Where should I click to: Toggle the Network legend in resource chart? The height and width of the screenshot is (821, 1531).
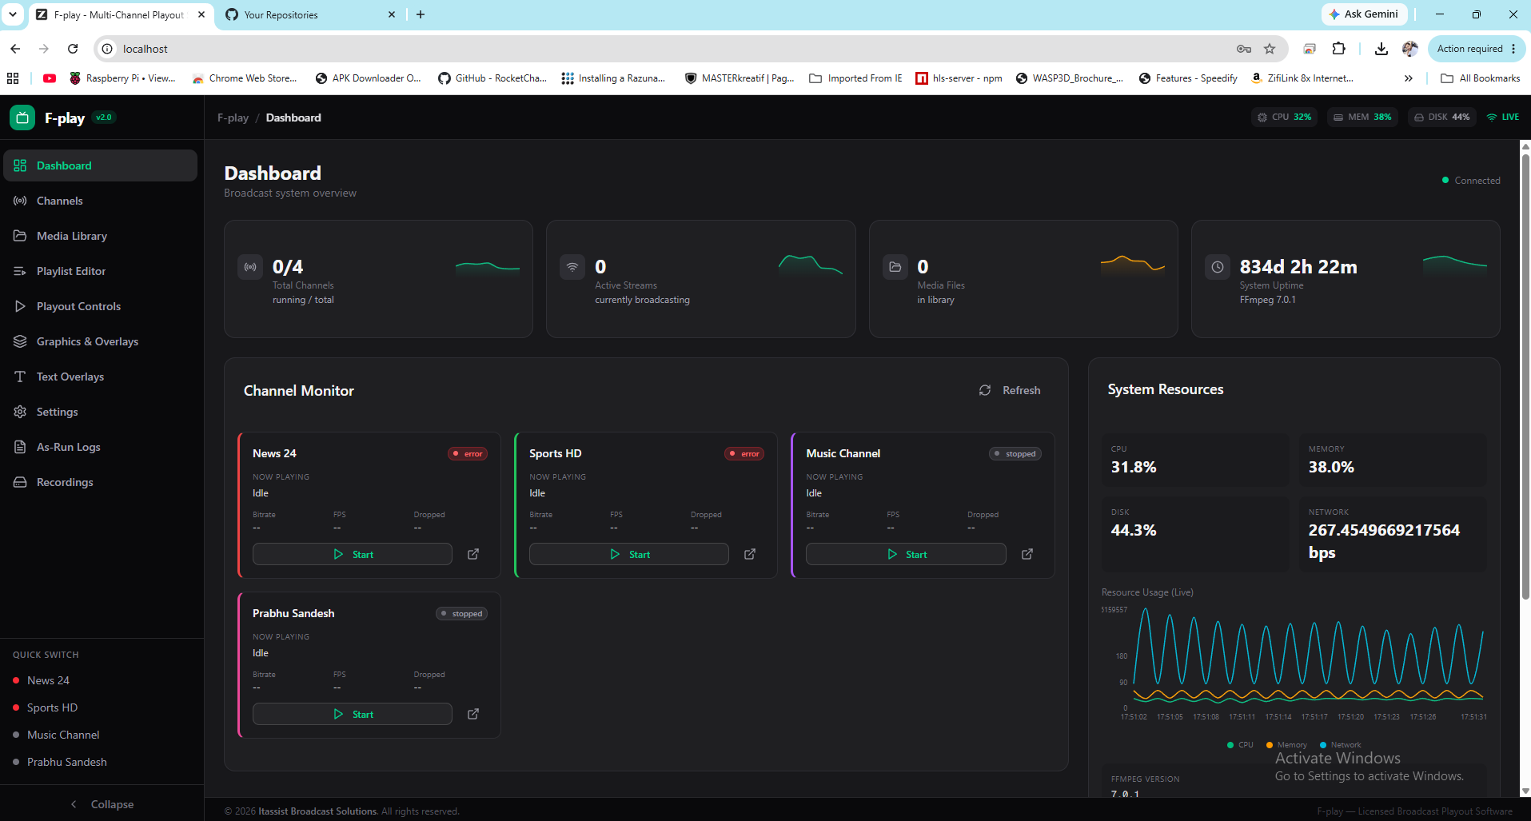pos(1341,744)
